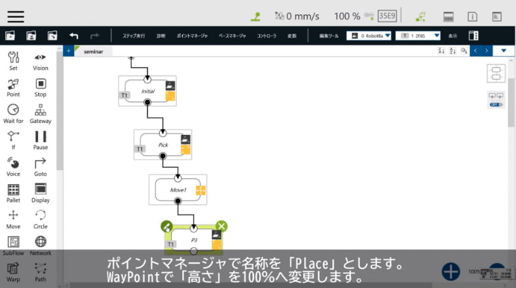Click the sort Z descending icon
516x288 pixels.
[453, 51]
